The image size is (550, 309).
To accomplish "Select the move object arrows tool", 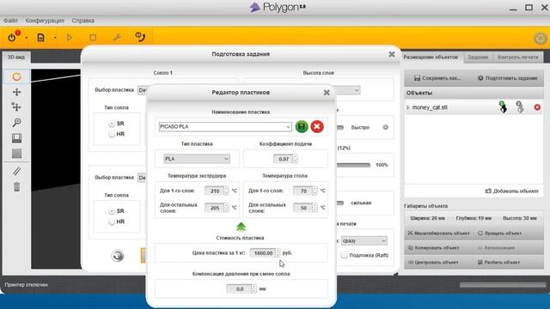I will 16,106.
